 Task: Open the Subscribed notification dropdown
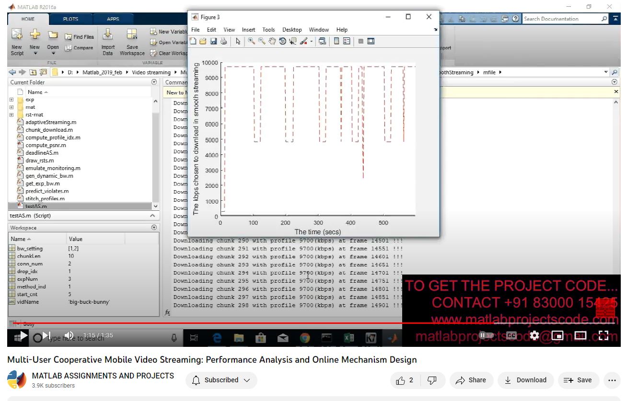tap(221, 380)
